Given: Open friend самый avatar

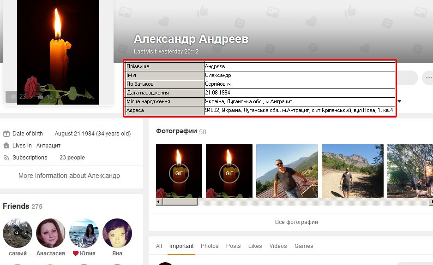Looking at the screenshot, I should (18, 233).
